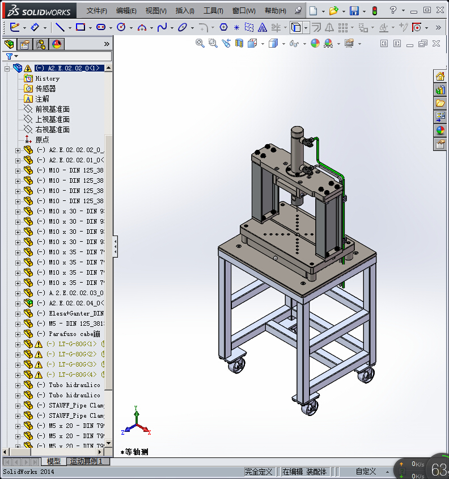The width and height of the screenshot is (449, 479).
Task: Switch to the 模型 tab
Action: pos(54,461)
